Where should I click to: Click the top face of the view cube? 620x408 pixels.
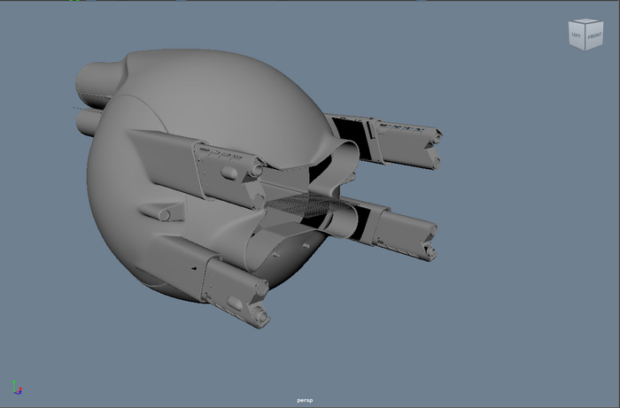coord(585,22)
